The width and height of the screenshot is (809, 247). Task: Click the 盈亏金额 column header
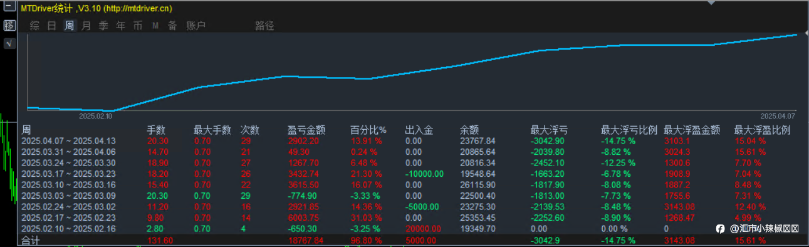point(306,130)
